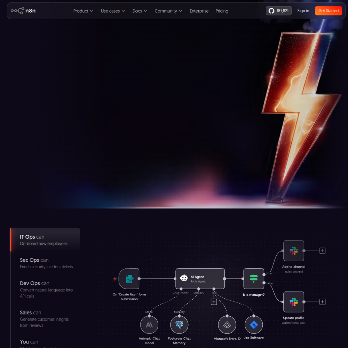Click the n8n logo
348x348 pixels.
click(x=23, y=11)
